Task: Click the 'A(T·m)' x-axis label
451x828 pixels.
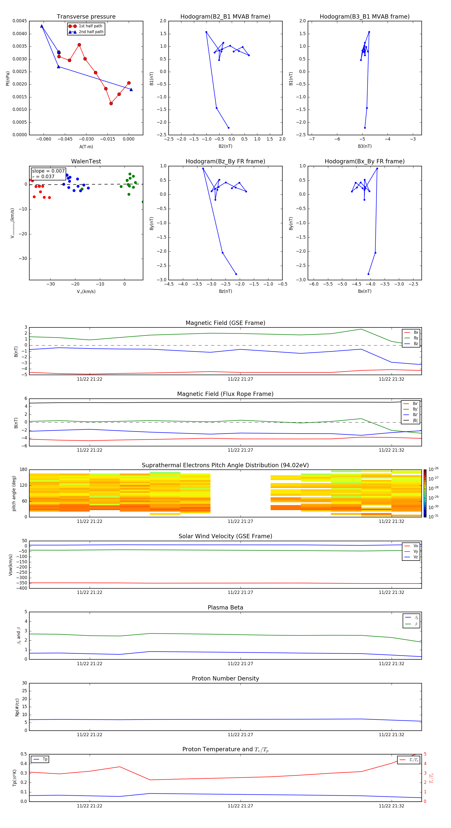Action: pos(86,147)
